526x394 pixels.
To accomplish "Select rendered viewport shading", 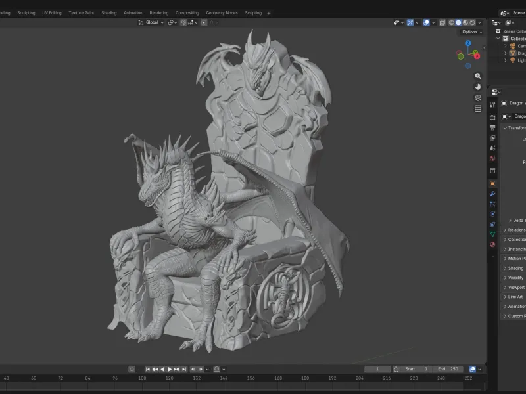I will coord(472,22).
